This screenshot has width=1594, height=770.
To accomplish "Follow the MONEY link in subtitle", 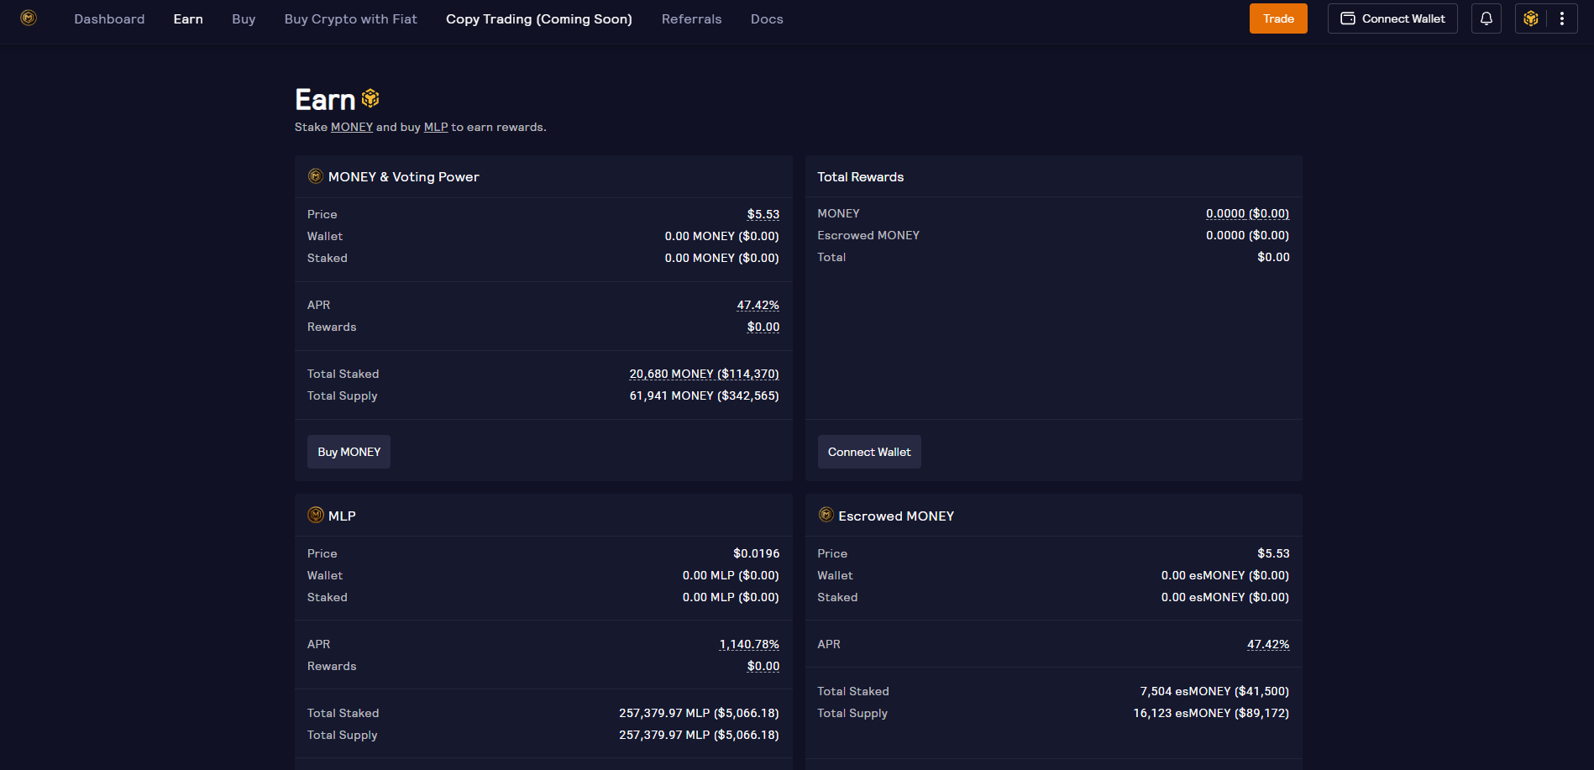I will (x=352, y=127).
